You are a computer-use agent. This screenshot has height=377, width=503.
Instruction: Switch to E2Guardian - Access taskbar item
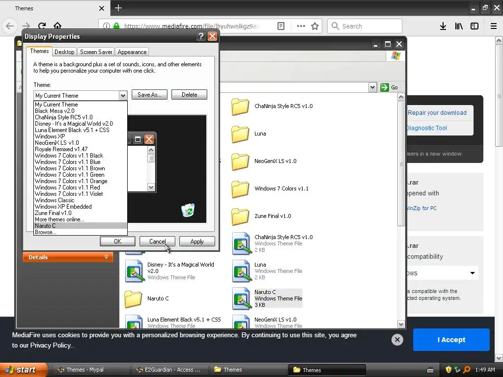(x=169, y=370)
